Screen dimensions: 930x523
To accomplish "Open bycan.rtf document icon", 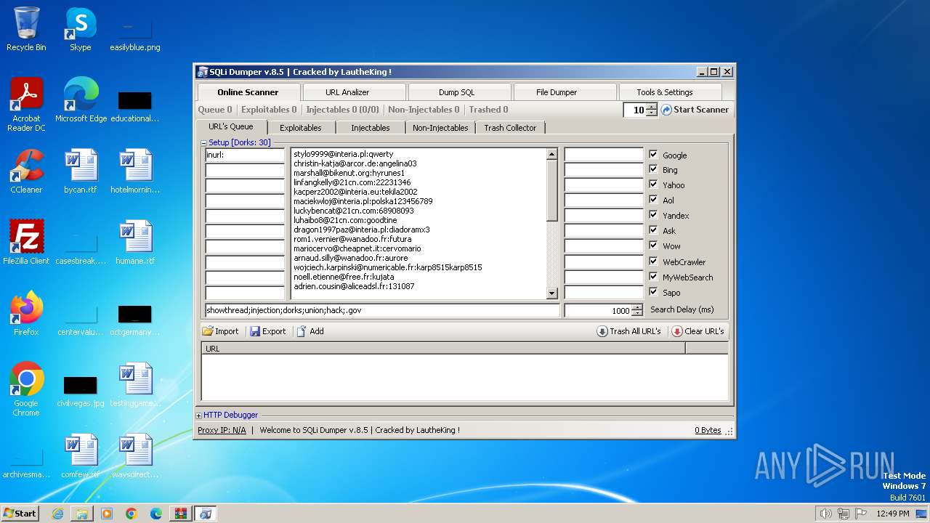I will pos(81,171).
